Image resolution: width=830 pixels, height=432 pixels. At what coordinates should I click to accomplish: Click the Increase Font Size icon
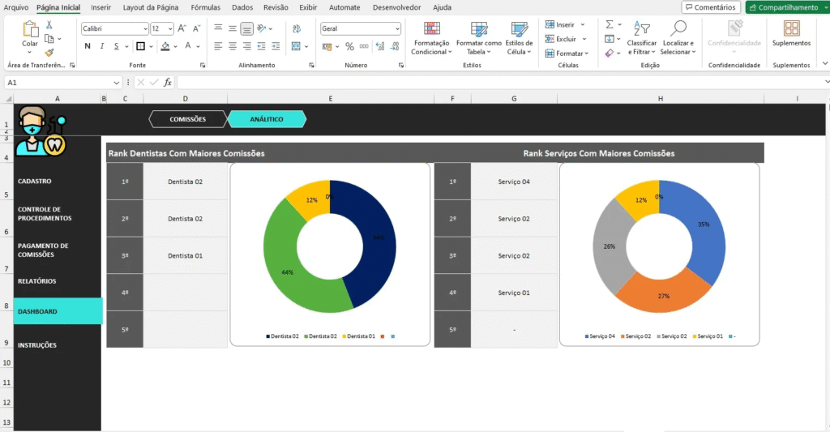[x=182, y=28]
